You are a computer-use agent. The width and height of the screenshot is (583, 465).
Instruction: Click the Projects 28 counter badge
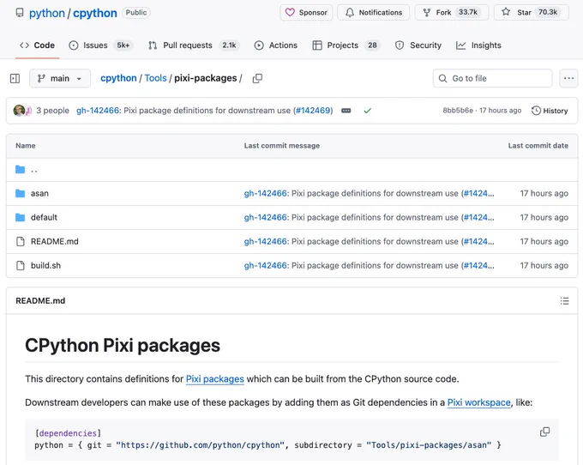point(372,45)
